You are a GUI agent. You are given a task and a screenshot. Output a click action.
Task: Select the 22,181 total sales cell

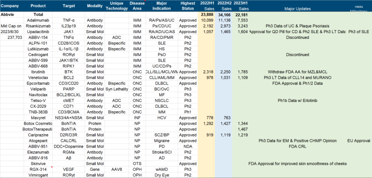241,14
